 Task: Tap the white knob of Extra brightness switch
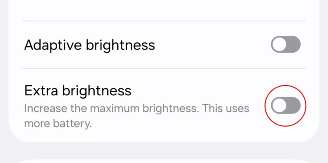click(x=279, y=105)
